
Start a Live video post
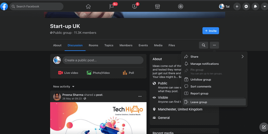tap(68, 73)
